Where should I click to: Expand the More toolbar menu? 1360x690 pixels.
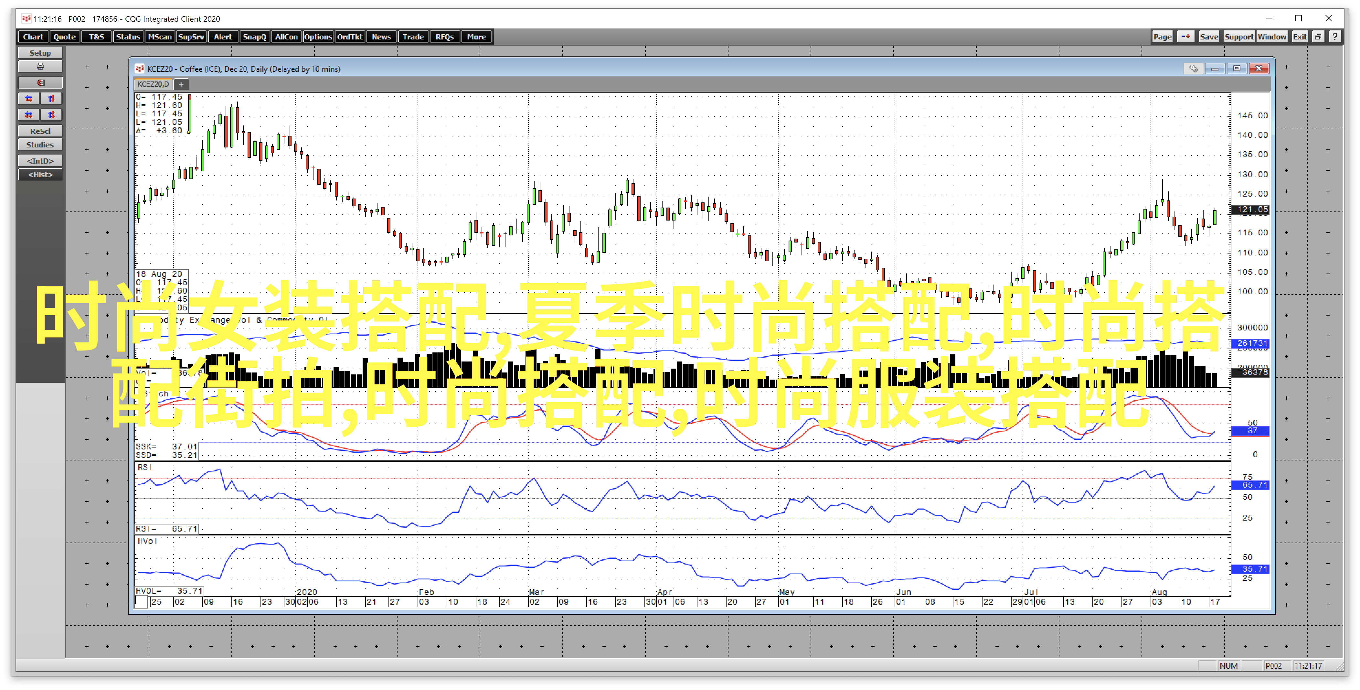click(x=476, y=37)
